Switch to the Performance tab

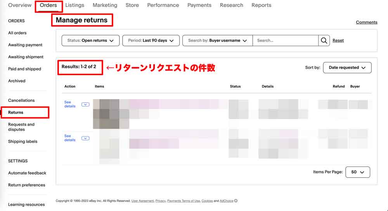pyautogui.click(x=163, y=5)
